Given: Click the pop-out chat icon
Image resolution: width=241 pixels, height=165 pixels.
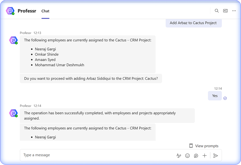Looking at the screenshot, I should pos(225,11).
